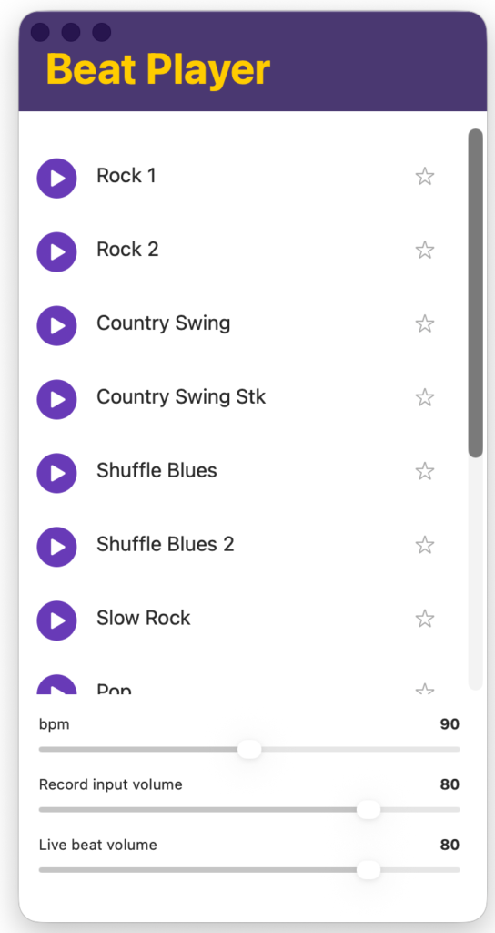Click the Live beat volume slider knob
The width and height of the screenshot is (495, 933).
(x=369, y=869)
